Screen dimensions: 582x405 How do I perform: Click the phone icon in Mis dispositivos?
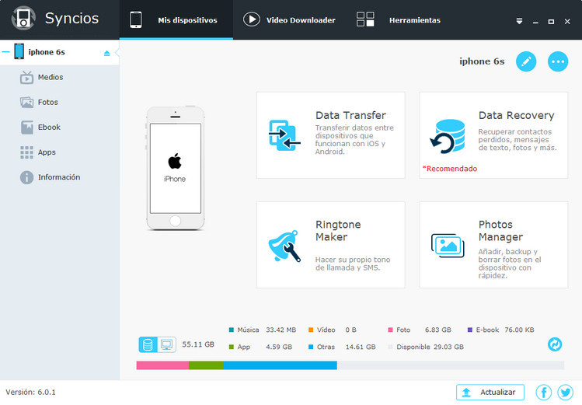tap(135, 19)
